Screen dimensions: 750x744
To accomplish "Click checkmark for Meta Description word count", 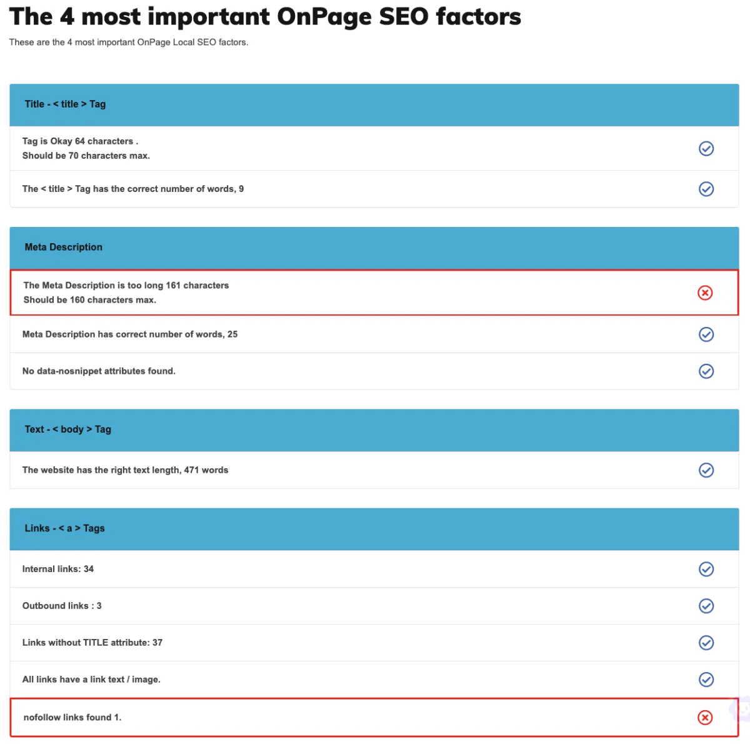I will pyautogui.click(x=706, y=334).
